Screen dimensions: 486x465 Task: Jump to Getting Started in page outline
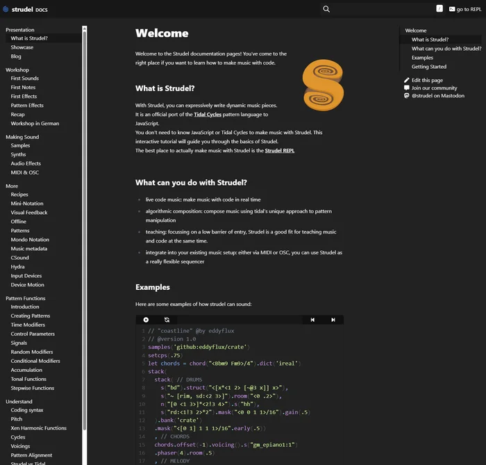(428, 67)
